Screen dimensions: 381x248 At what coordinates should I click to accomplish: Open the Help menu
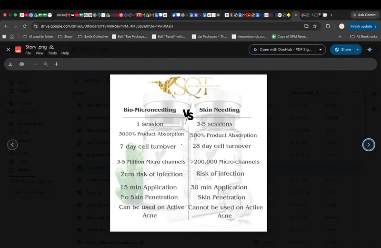[x=65, y=53]
